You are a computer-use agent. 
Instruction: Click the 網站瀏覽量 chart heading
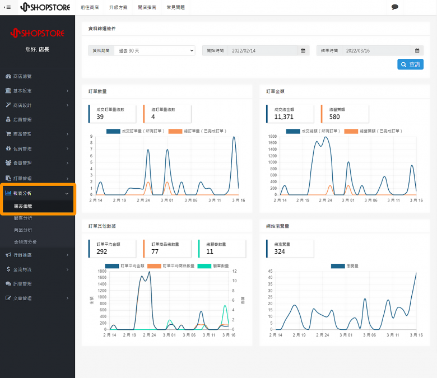point(277,226)
